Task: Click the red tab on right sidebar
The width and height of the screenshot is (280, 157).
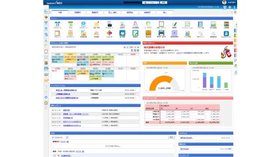Action: point(235,51)
